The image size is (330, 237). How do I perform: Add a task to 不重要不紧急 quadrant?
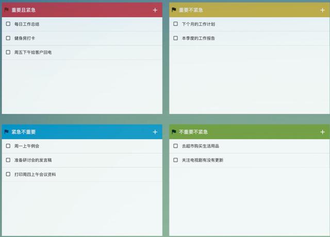pos(322,132)
